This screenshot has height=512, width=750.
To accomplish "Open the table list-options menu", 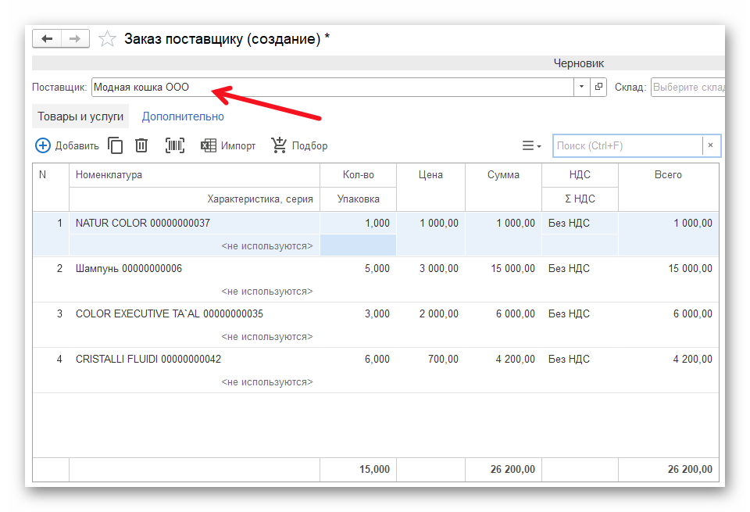I will (x=531, y=145).
